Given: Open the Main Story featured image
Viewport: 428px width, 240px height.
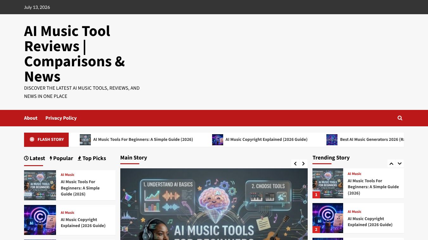Looking at the screenshot, I should 214,204.
